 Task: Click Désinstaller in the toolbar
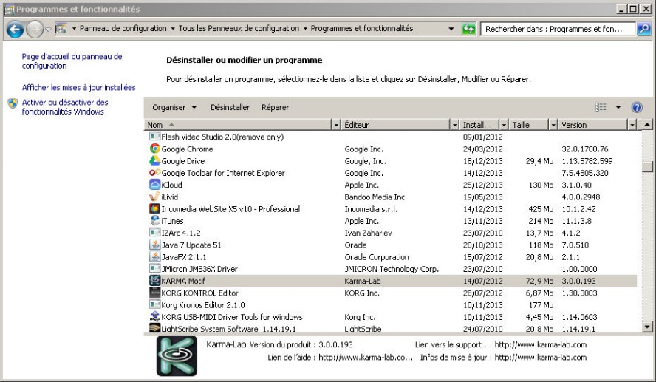pyautogui.click(x=230, y=107)
